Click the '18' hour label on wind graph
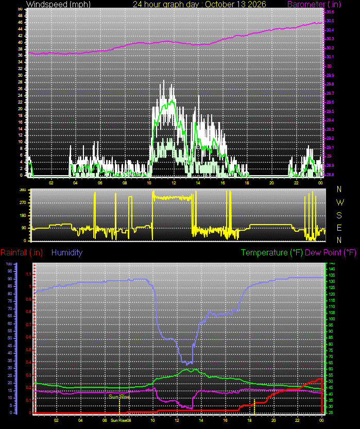Viewport: 360px width, 429px height. 247,183
